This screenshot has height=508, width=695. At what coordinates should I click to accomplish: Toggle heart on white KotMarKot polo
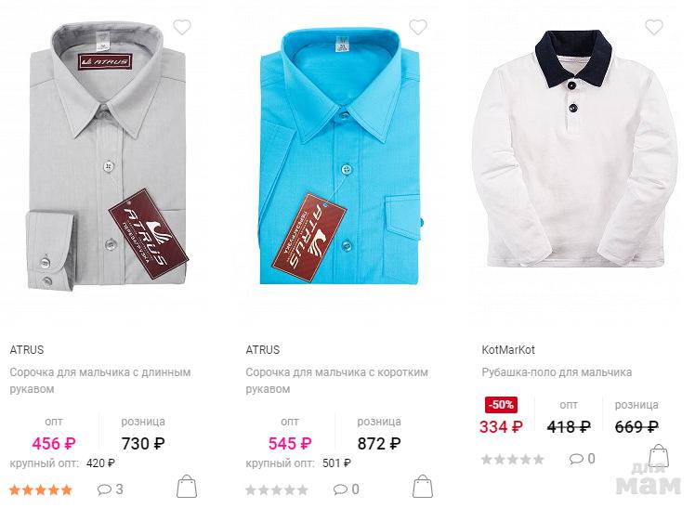(x=654, y=28)
